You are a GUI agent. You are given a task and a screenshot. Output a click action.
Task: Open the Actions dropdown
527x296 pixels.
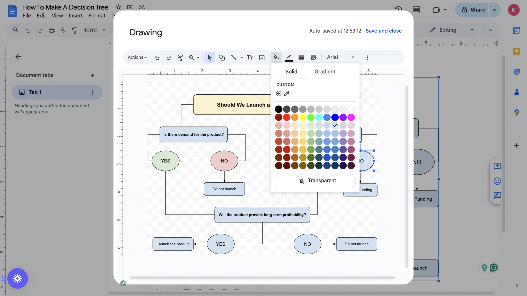pos(136,57)
